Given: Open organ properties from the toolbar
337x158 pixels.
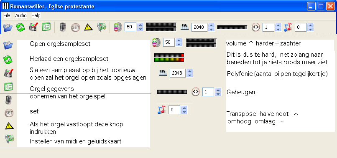Looking at the screenshot, I should [x=46, y=27].
